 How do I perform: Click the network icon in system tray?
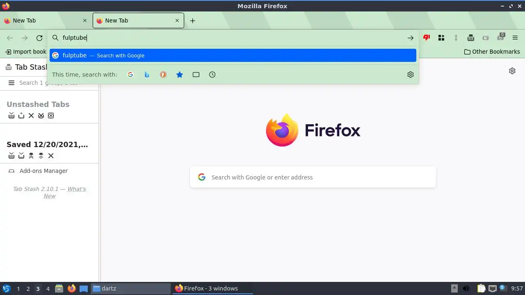(x=493, y=288)
